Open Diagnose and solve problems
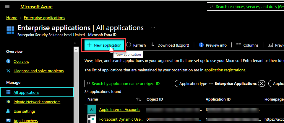Screen dimensions: 284x123 (x=38, y=71)
